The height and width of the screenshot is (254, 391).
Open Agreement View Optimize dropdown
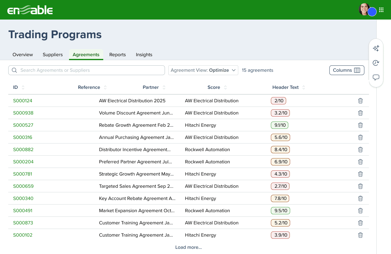[203, 70]
